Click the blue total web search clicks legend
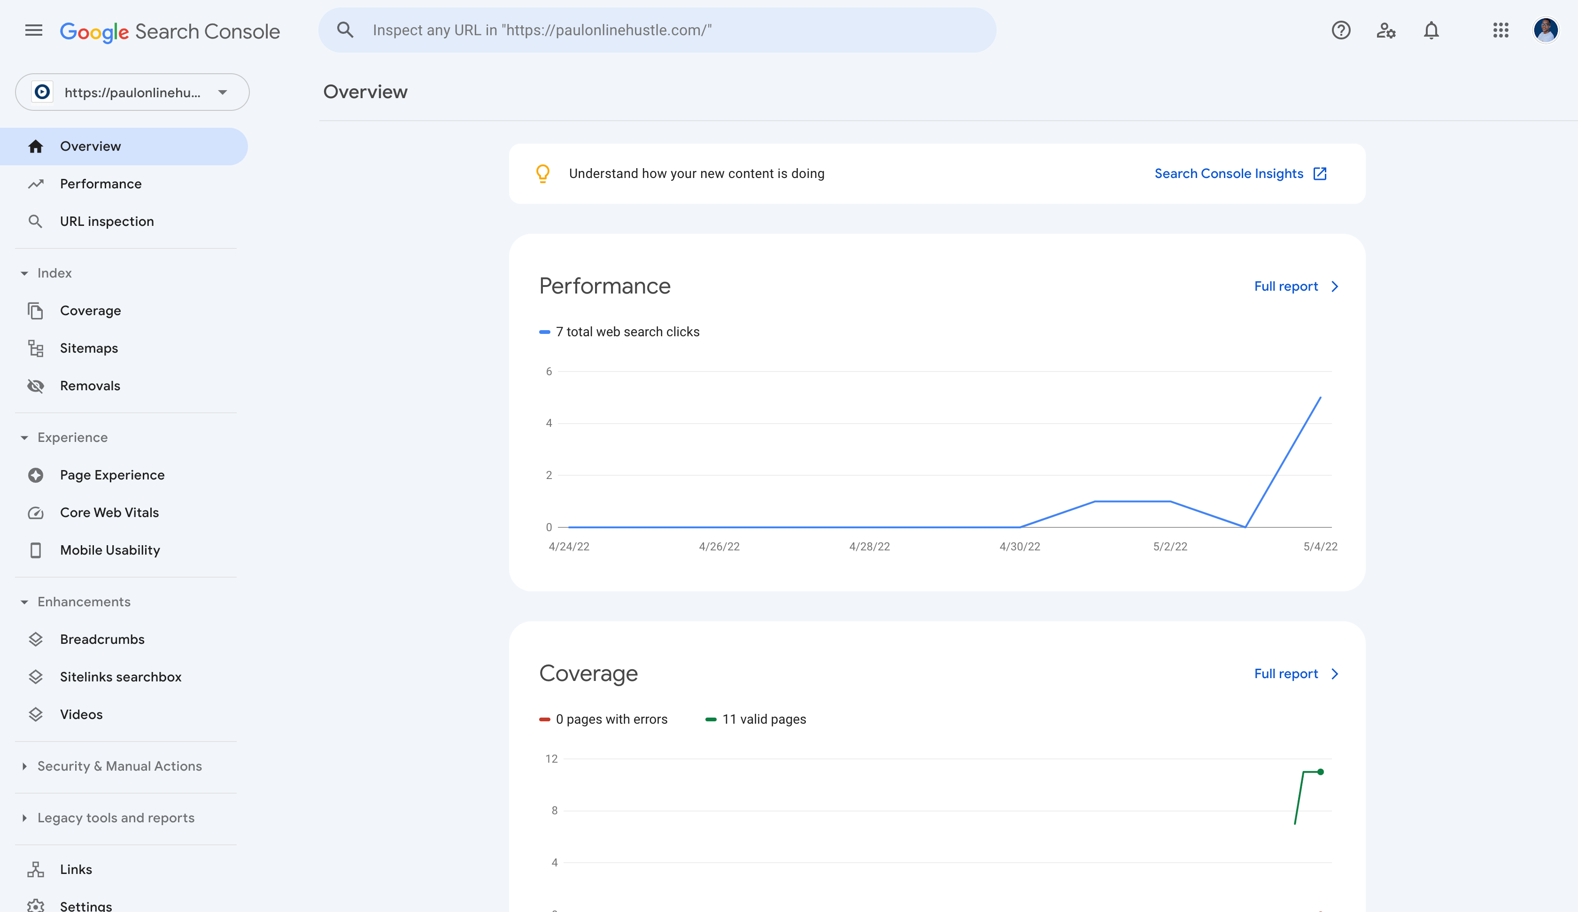The height and width of the screenshot is (912, 1578). point(619,332)
